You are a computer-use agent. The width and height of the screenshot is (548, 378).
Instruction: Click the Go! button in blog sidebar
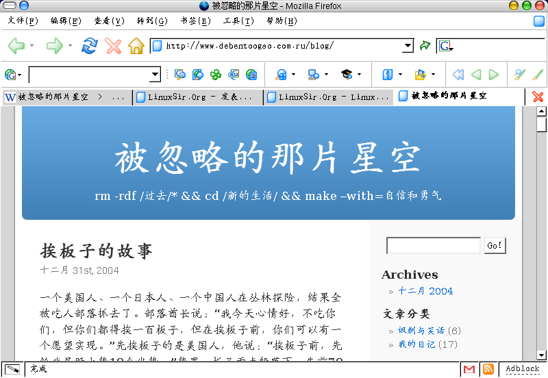point(495,246)
